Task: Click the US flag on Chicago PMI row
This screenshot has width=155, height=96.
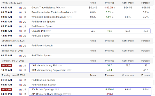Action: (x=20, y=31)
